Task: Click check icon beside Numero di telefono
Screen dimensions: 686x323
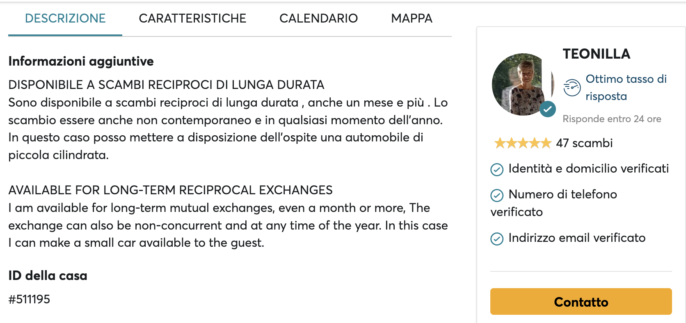Action: coord(497,196)
